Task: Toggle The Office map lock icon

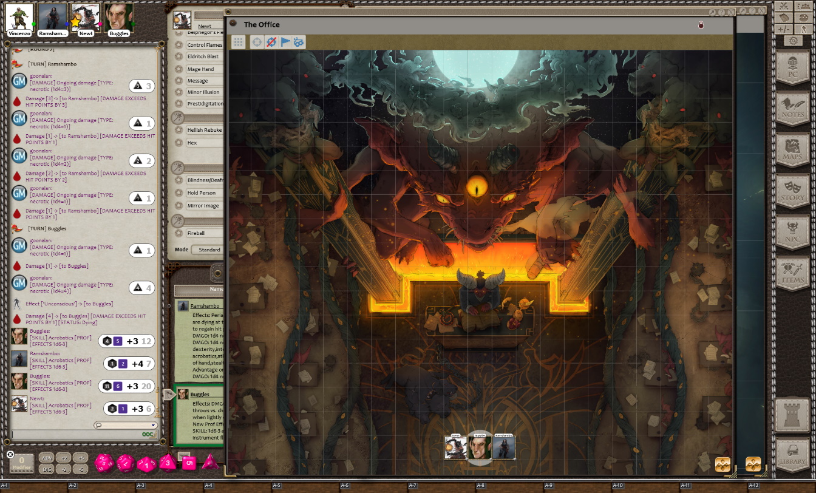Action: point(700,25)
